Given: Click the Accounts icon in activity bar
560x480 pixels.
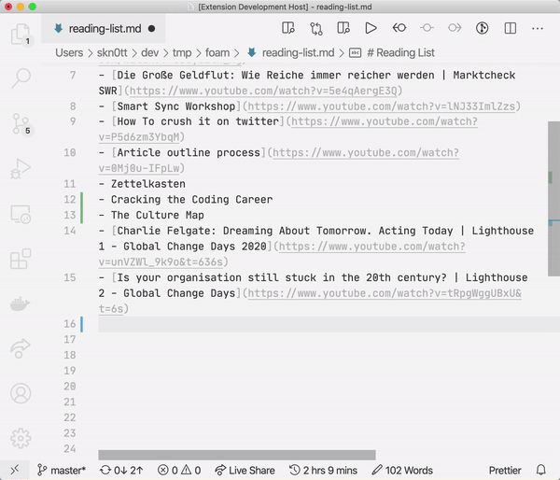Looking at the screenshot, I should tap(20, 393).
